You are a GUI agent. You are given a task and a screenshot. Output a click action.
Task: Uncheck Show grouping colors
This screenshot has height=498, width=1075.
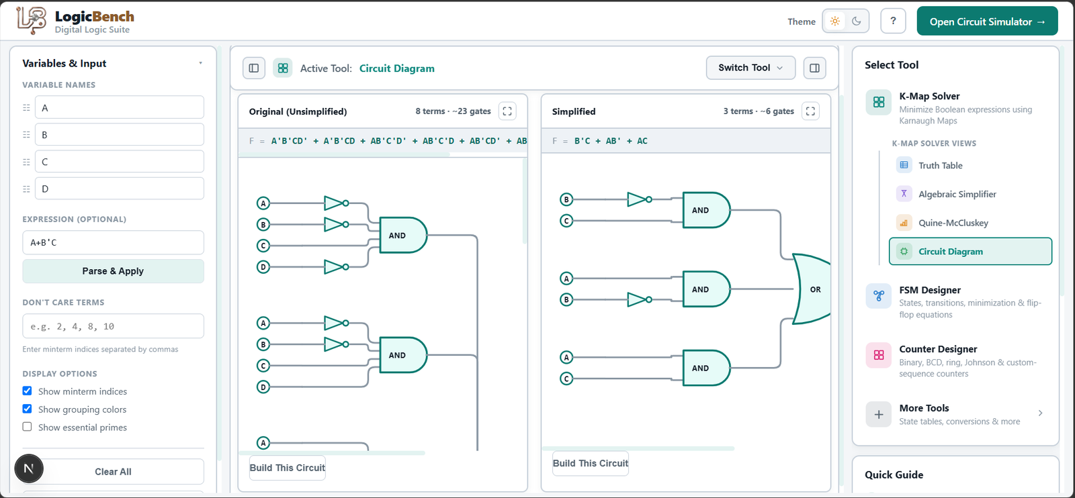(27, 409)
